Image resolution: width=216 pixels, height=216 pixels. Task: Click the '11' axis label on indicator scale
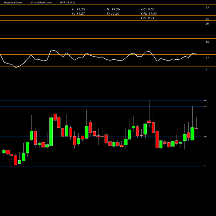tap(207, 58)
